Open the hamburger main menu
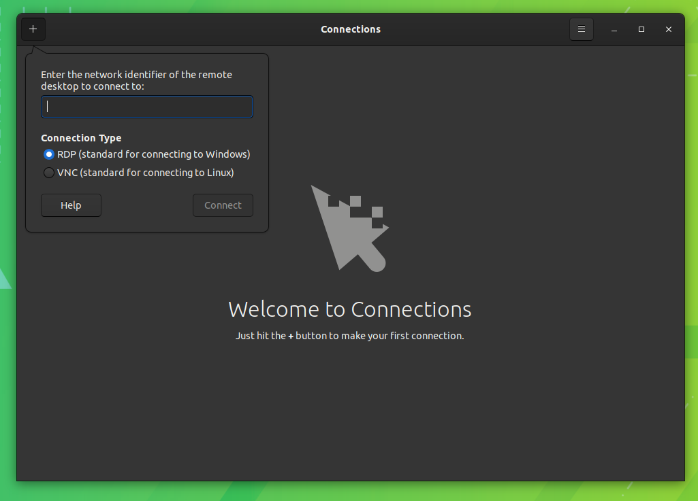 (x=581, y=29)
